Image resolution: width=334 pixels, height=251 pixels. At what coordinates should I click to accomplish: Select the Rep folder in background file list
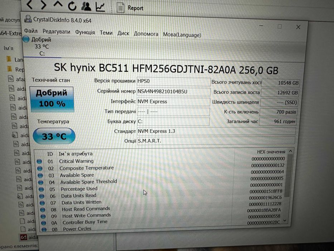(x=16, y=69)
